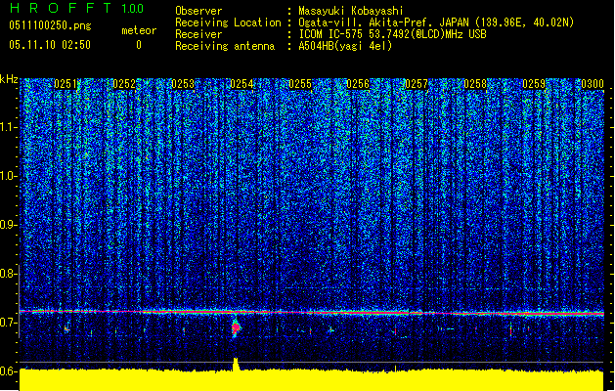Click the 0.9 kHz axis label

[8, 225]
